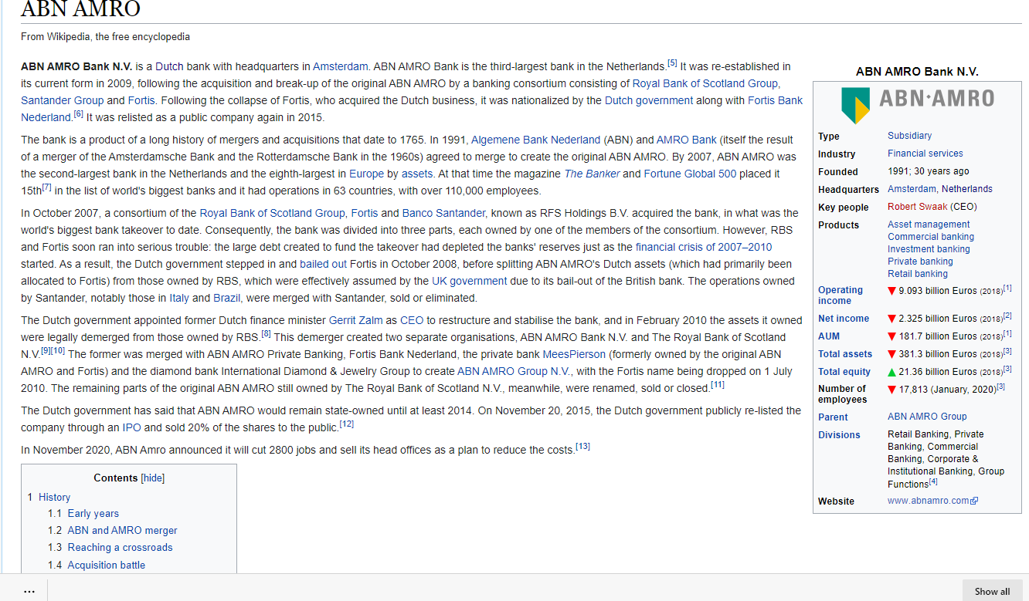Open ABN AMRO Group N.V. link in paragraph
1029x601 pixels.
point(513,371)
